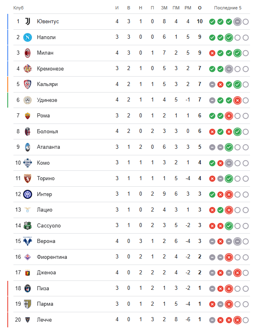
Task: Click the Клуб column header
Action: [x=18, y=8]
